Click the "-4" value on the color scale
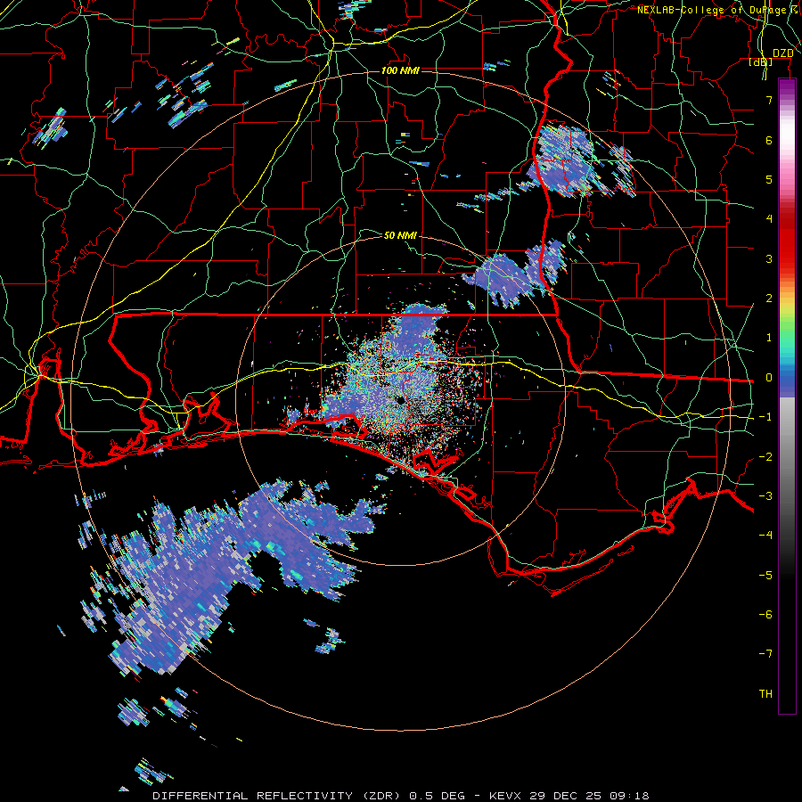The image size is (802, 802). pos(765,536)
